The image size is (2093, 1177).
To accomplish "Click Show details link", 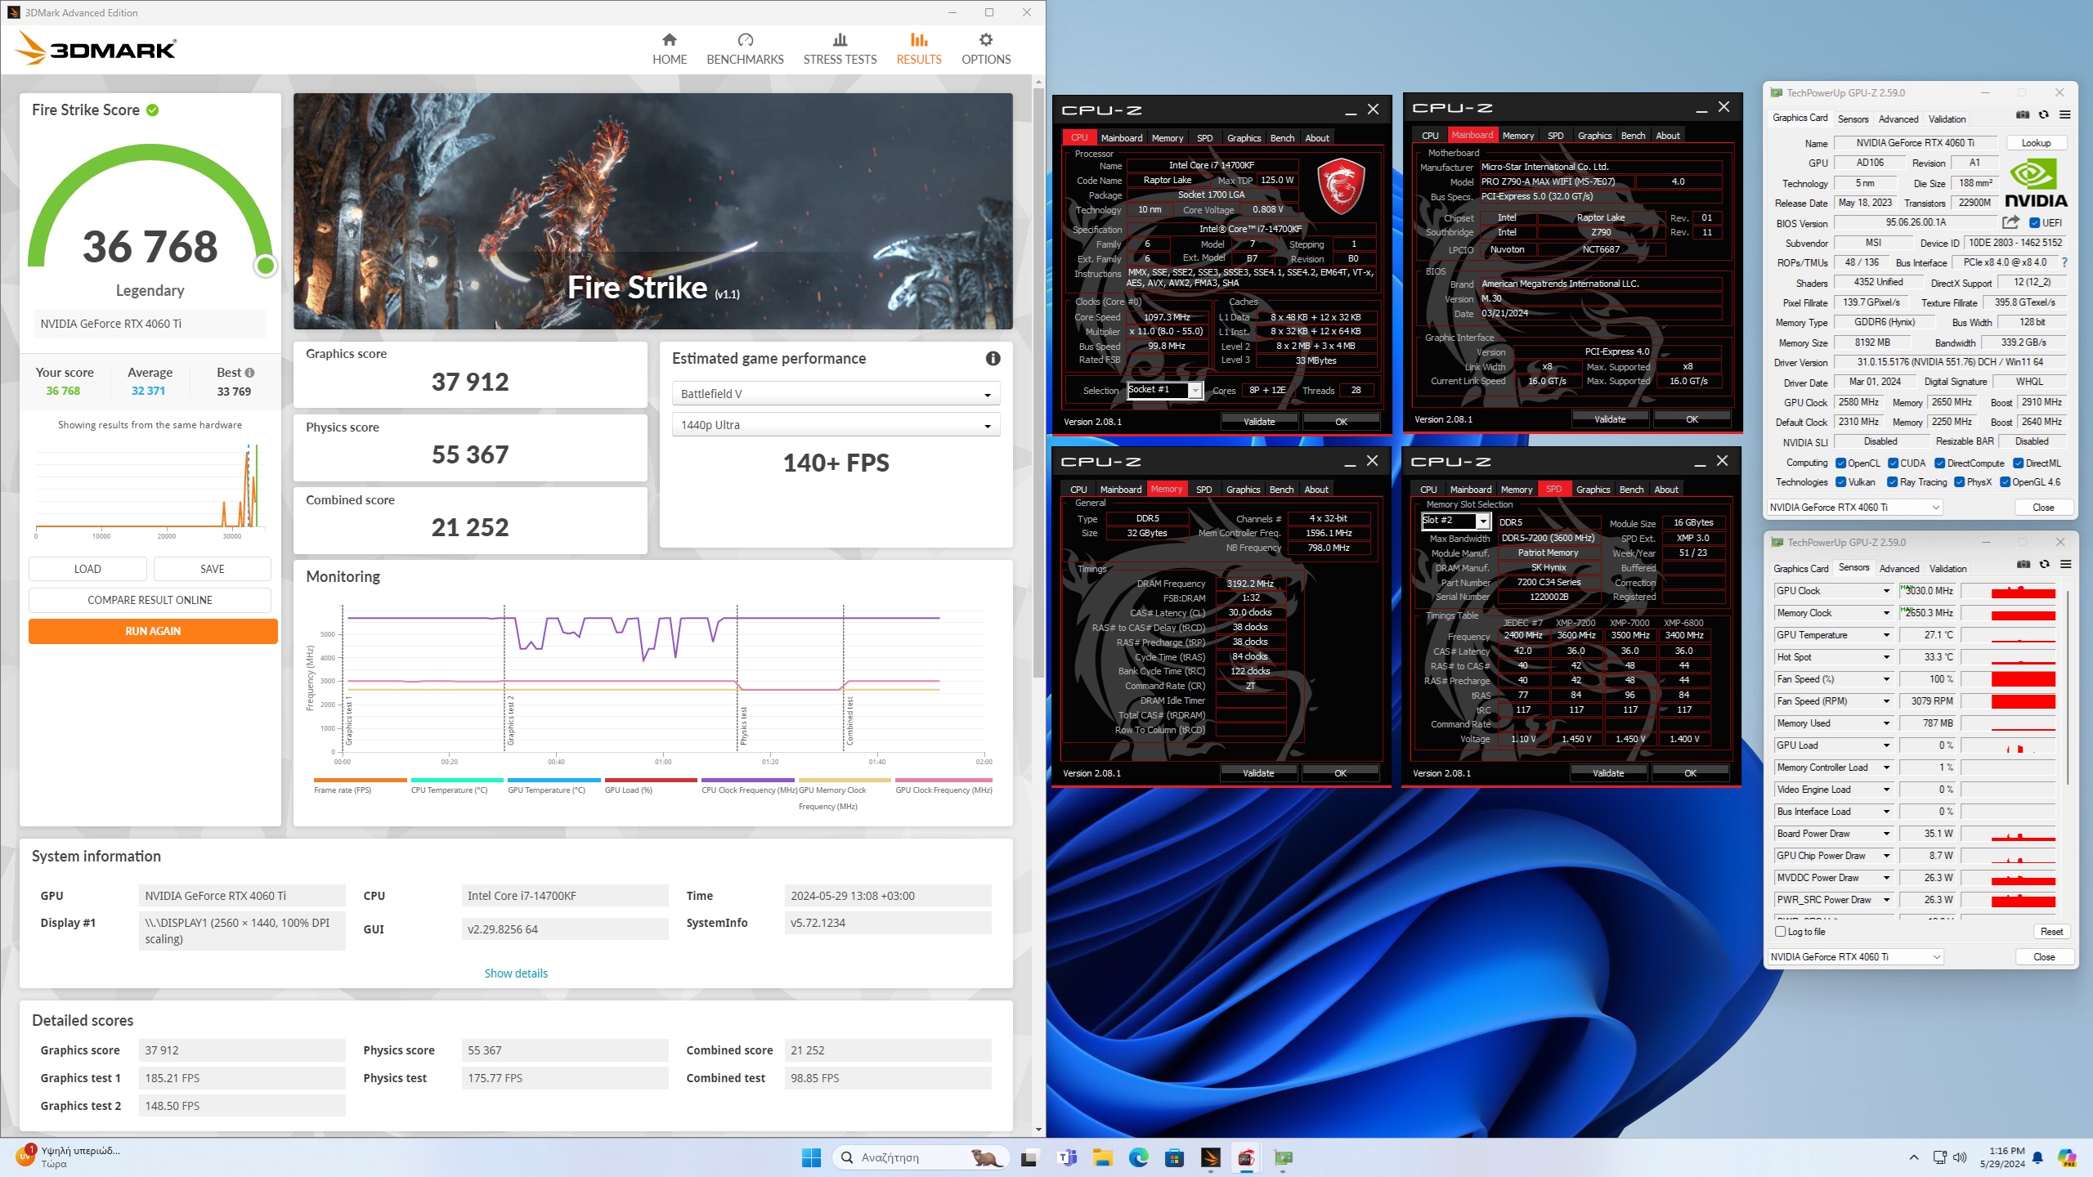I will (516, 973).
